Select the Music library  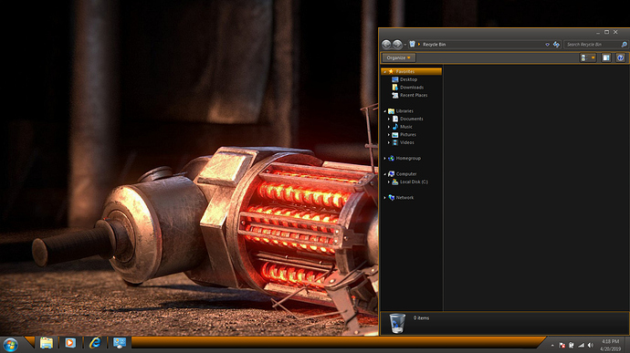coord(406,127)
